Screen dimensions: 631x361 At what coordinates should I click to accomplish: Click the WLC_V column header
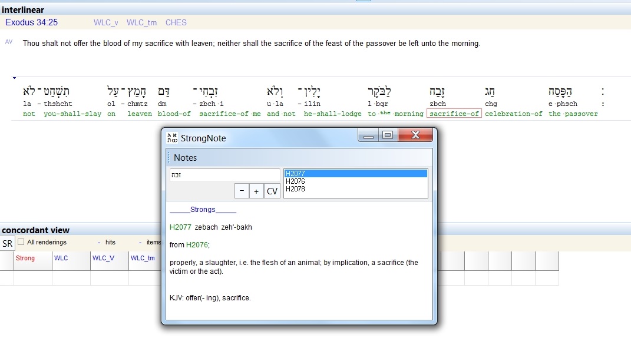click(103, 258)
